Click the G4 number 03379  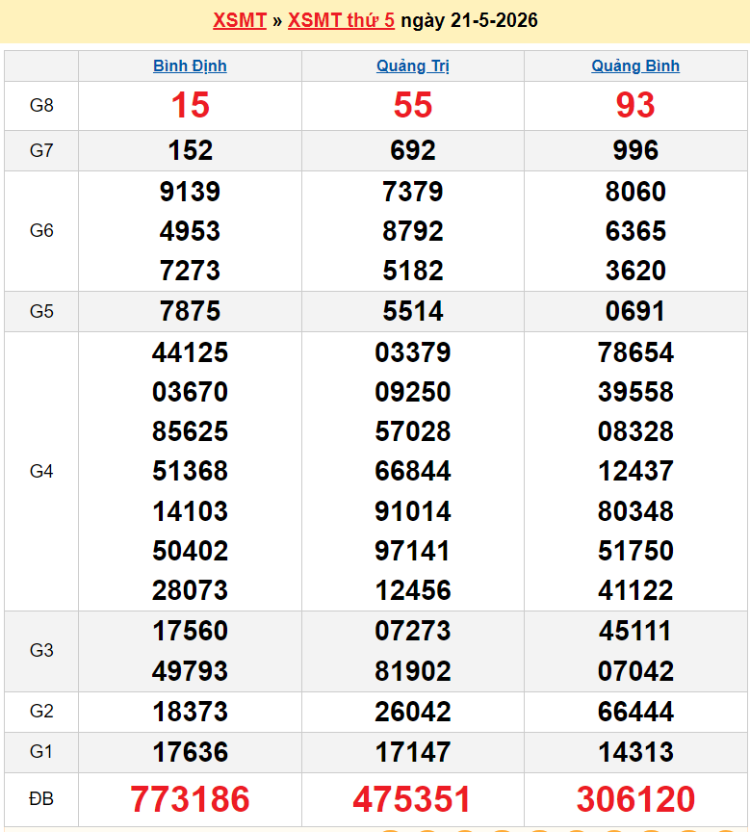click(x=413, y=352)
